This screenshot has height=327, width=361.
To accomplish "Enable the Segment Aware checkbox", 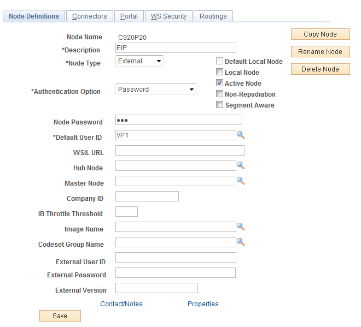I will coord(219,105).
